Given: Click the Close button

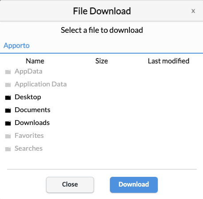Looking at the screenshot, I should pyautogui.click(x=70, y=185).
